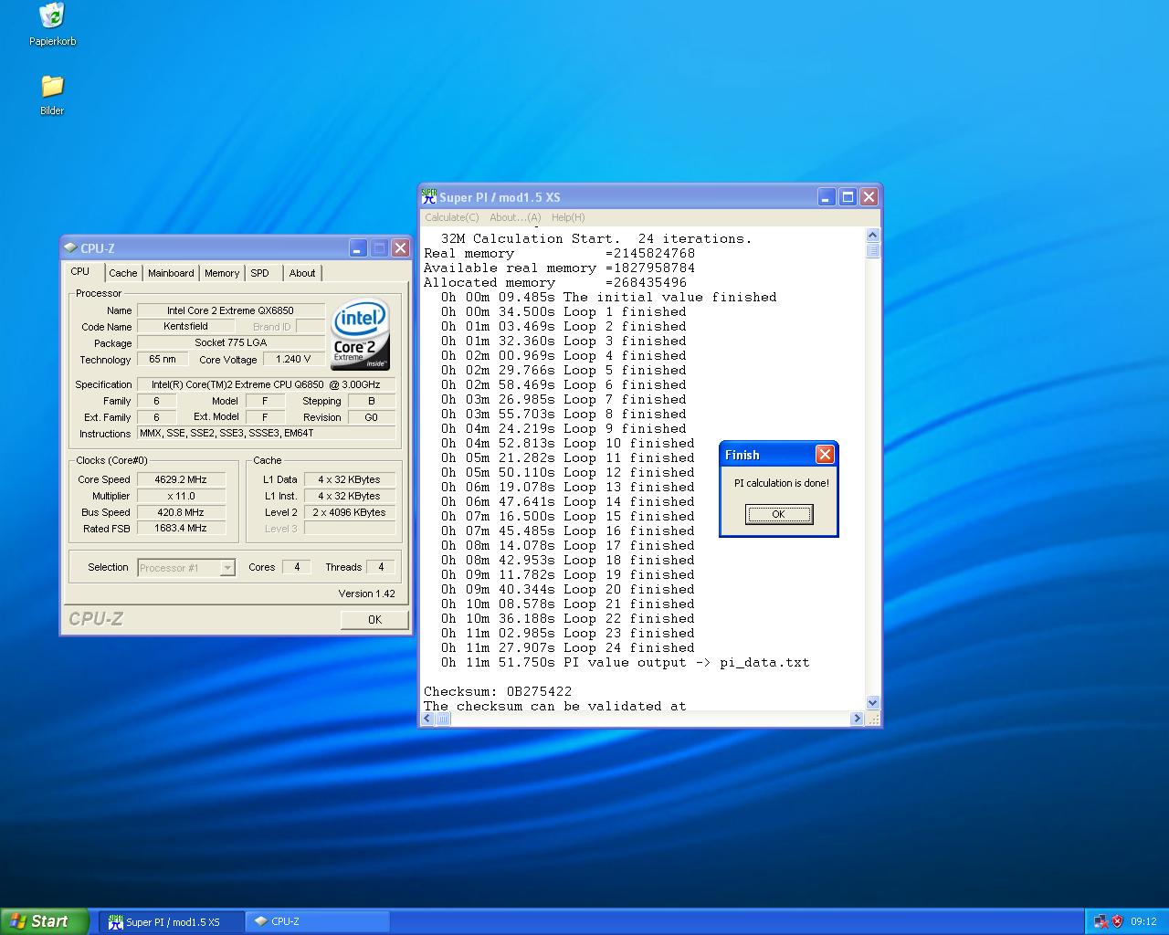Click the 'Loop 1 finished' line in Super PI
Viewport: 1169px width, 935px height.
[563, 312]
